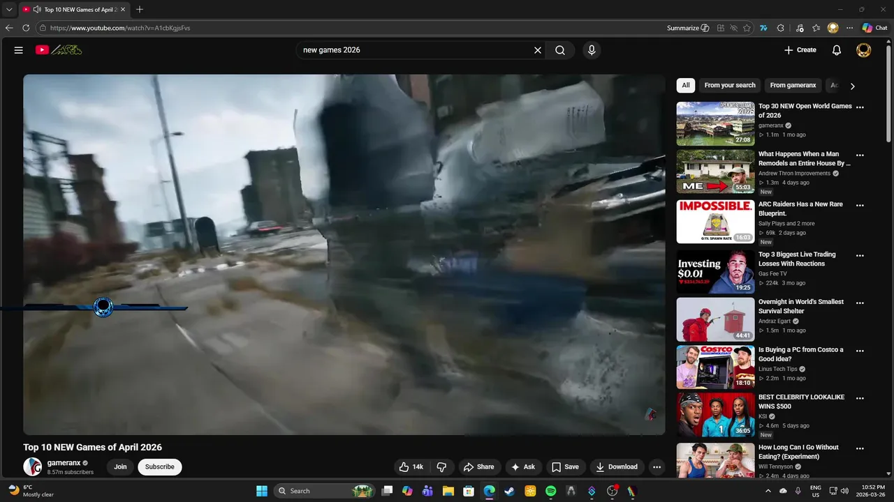Select the All filter chip
Image resolution: width=894 pixels, height=502 pixels.
686,85
